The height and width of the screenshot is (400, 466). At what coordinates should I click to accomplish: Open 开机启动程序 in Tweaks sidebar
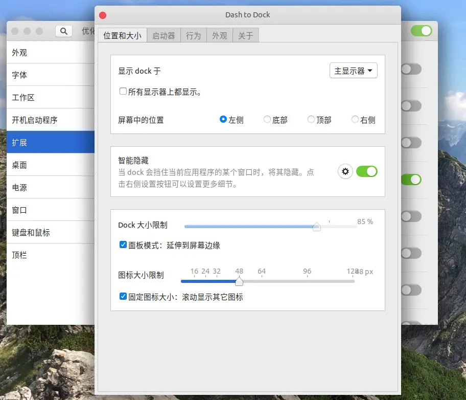point(51,120)
